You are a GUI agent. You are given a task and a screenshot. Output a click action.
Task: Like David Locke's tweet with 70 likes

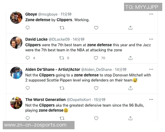pyautogui.click(x=96, y=58)
